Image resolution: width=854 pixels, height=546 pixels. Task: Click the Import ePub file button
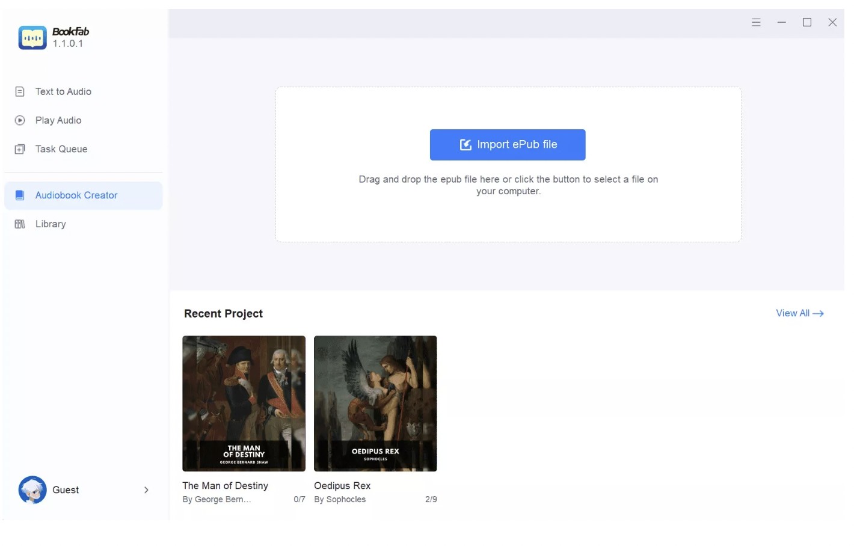tap(508, 145)
